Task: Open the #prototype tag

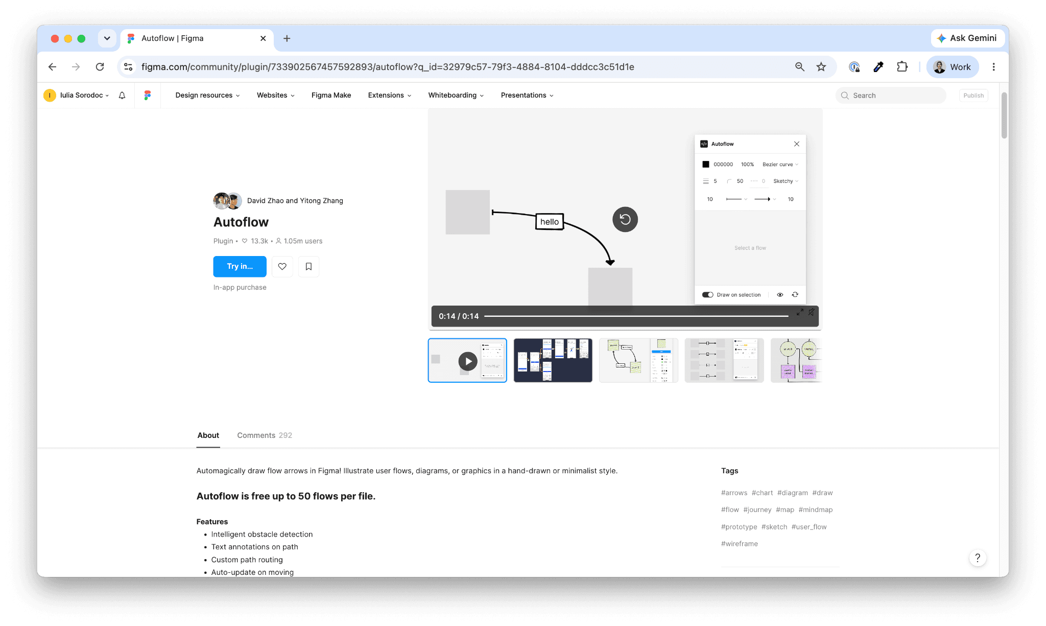Action: [739, 527]
